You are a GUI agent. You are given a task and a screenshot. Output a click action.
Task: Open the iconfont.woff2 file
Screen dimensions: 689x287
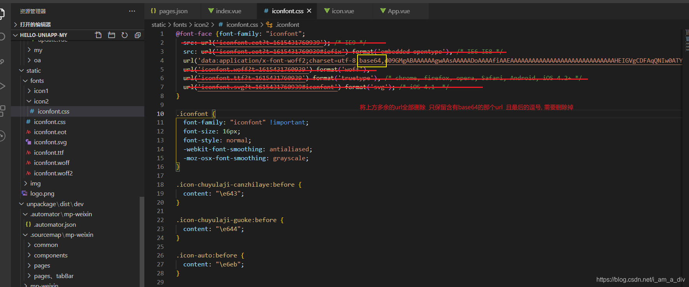(x=77, y=173)
